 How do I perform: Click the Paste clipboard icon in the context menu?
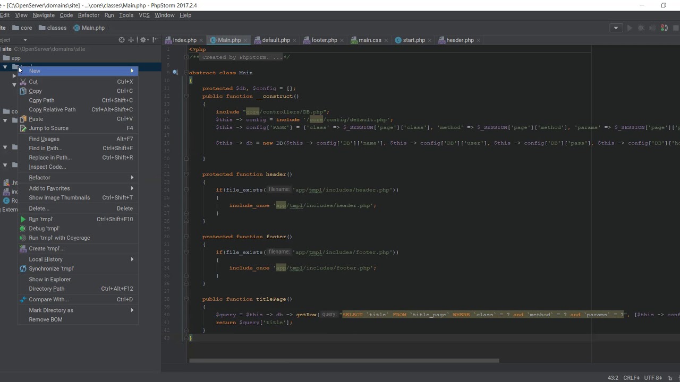[23, 119]
